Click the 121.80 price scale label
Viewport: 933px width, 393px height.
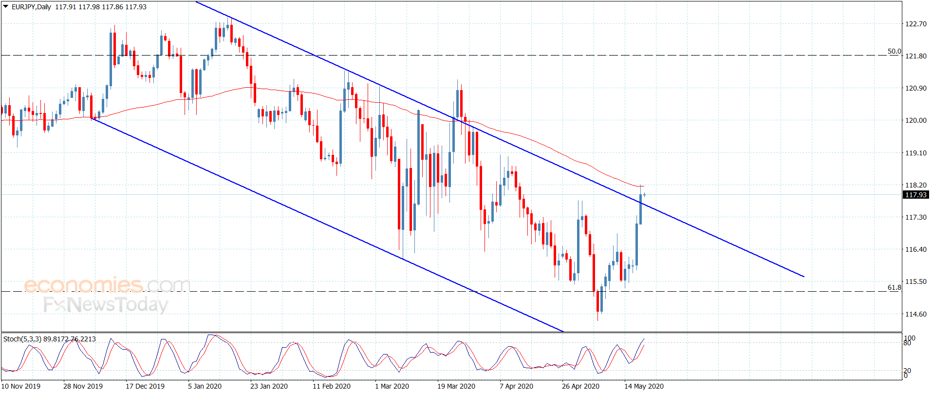pos(915,56)
